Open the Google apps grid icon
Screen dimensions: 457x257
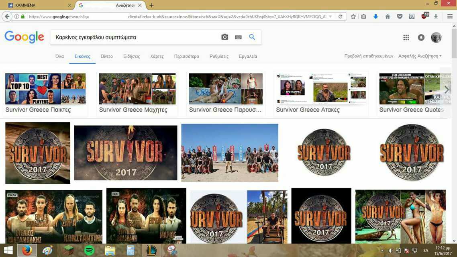[406, 37]
